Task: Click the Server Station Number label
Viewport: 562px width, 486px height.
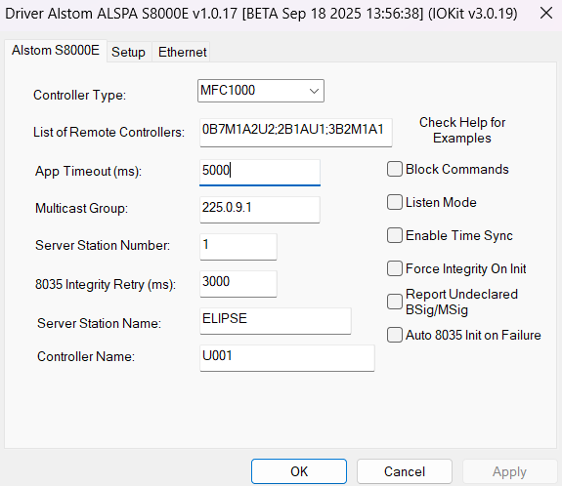Action: point(103,245)
